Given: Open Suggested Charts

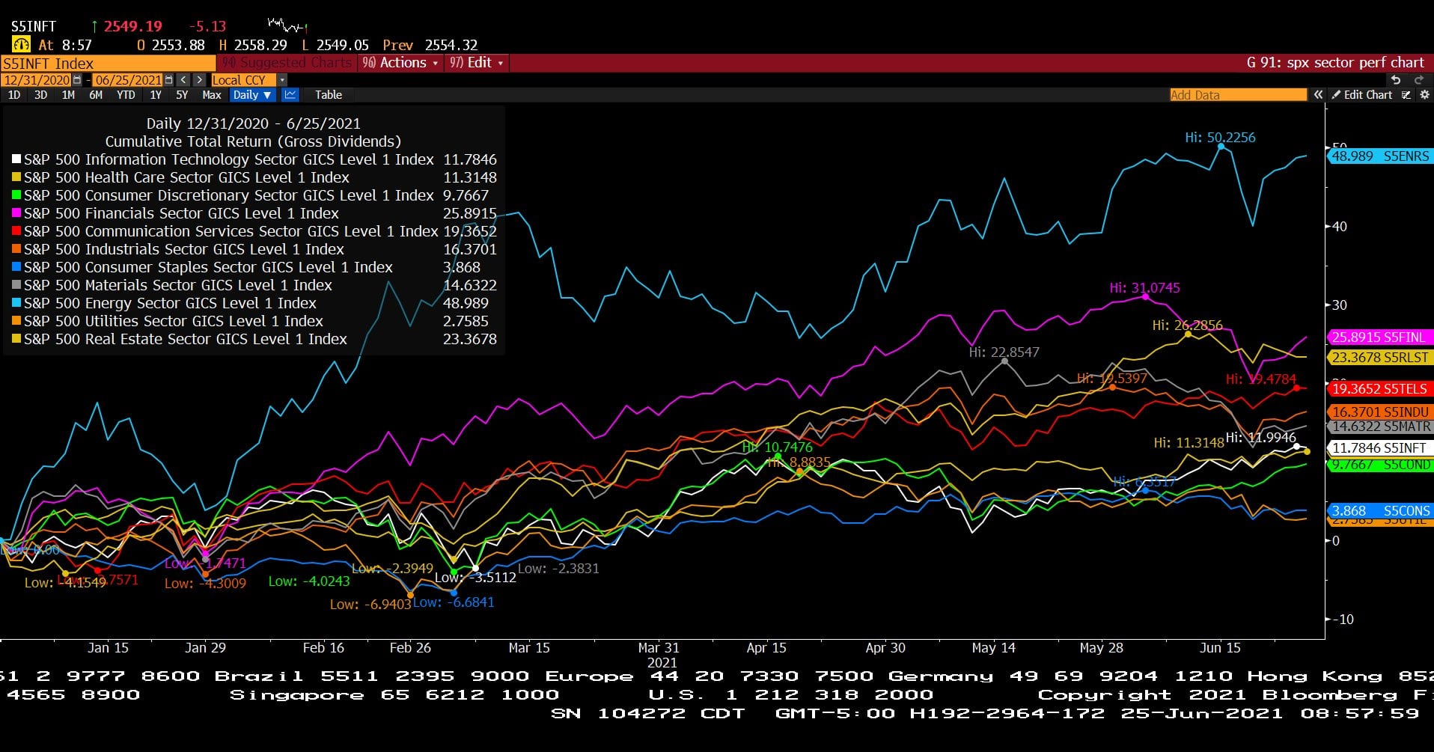Looking at the screenshot, I should click(x=287, y=63).
